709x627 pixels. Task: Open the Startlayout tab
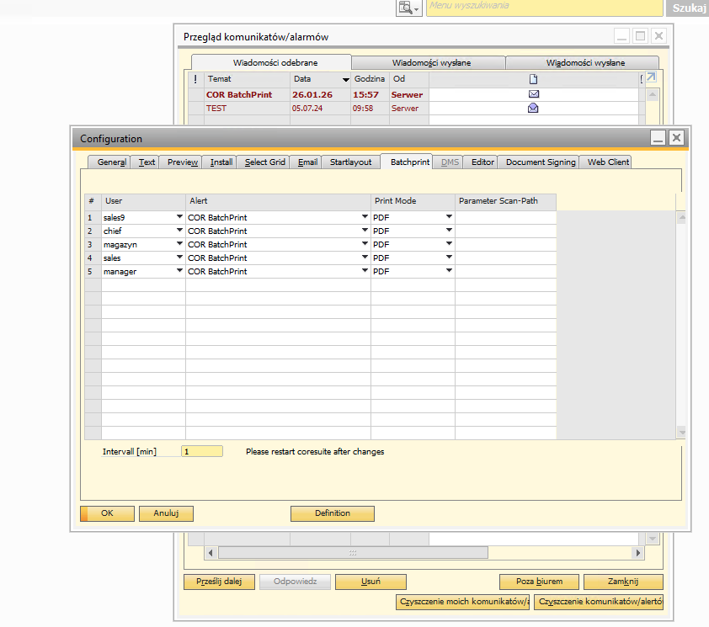pos(350,162)
